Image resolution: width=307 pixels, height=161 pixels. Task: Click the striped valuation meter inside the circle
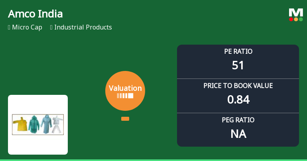click(x=125, y=96)
